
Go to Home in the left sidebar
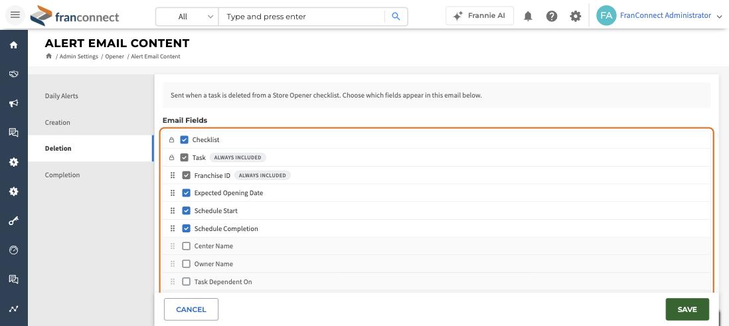tap(13, 44)
